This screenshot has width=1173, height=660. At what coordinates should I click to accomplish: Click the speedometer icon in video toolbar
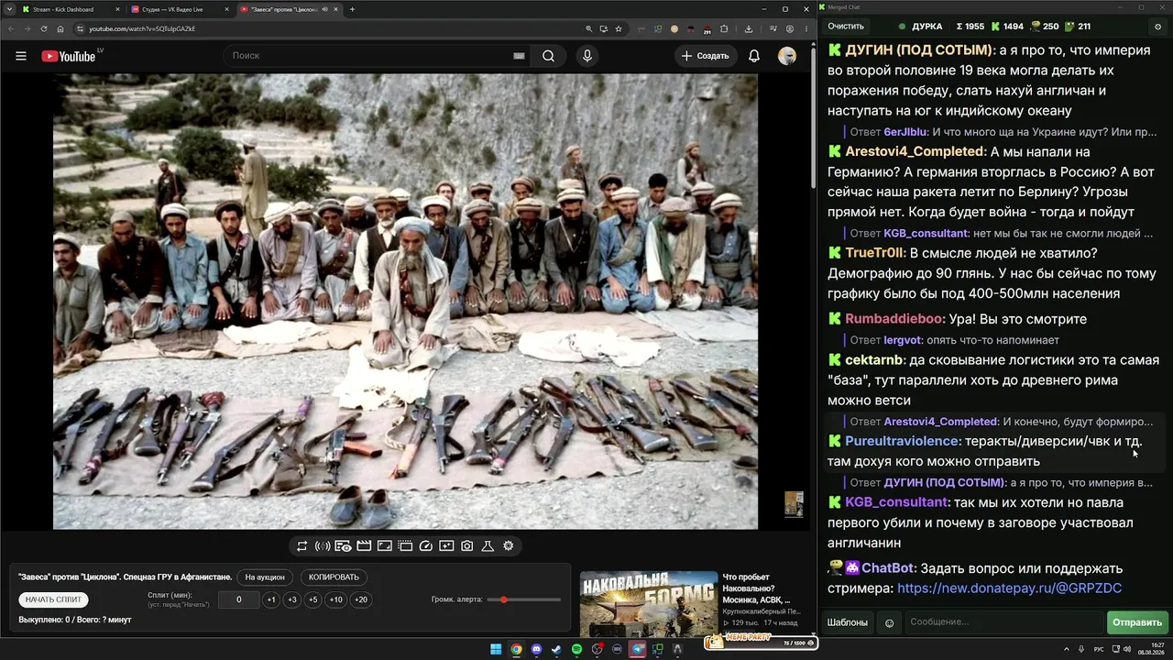pyautogui.click(x=425, y=546)
